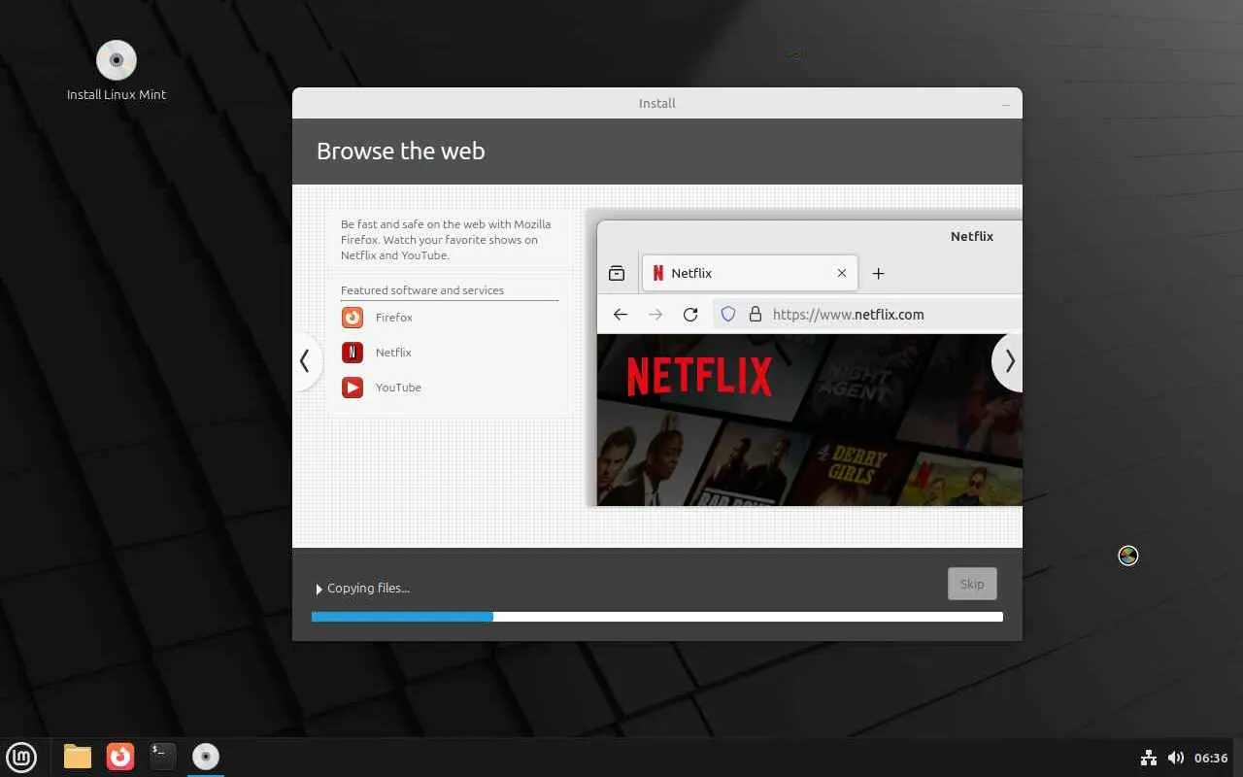Click the Derry Girls poster in the slide

click(x=852, y=466)
